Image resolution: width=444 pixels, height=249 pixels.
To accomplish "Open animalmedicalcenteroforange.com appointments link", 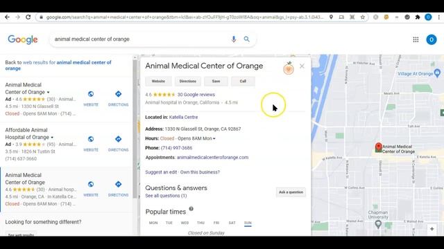I will (x=213, y=157).
